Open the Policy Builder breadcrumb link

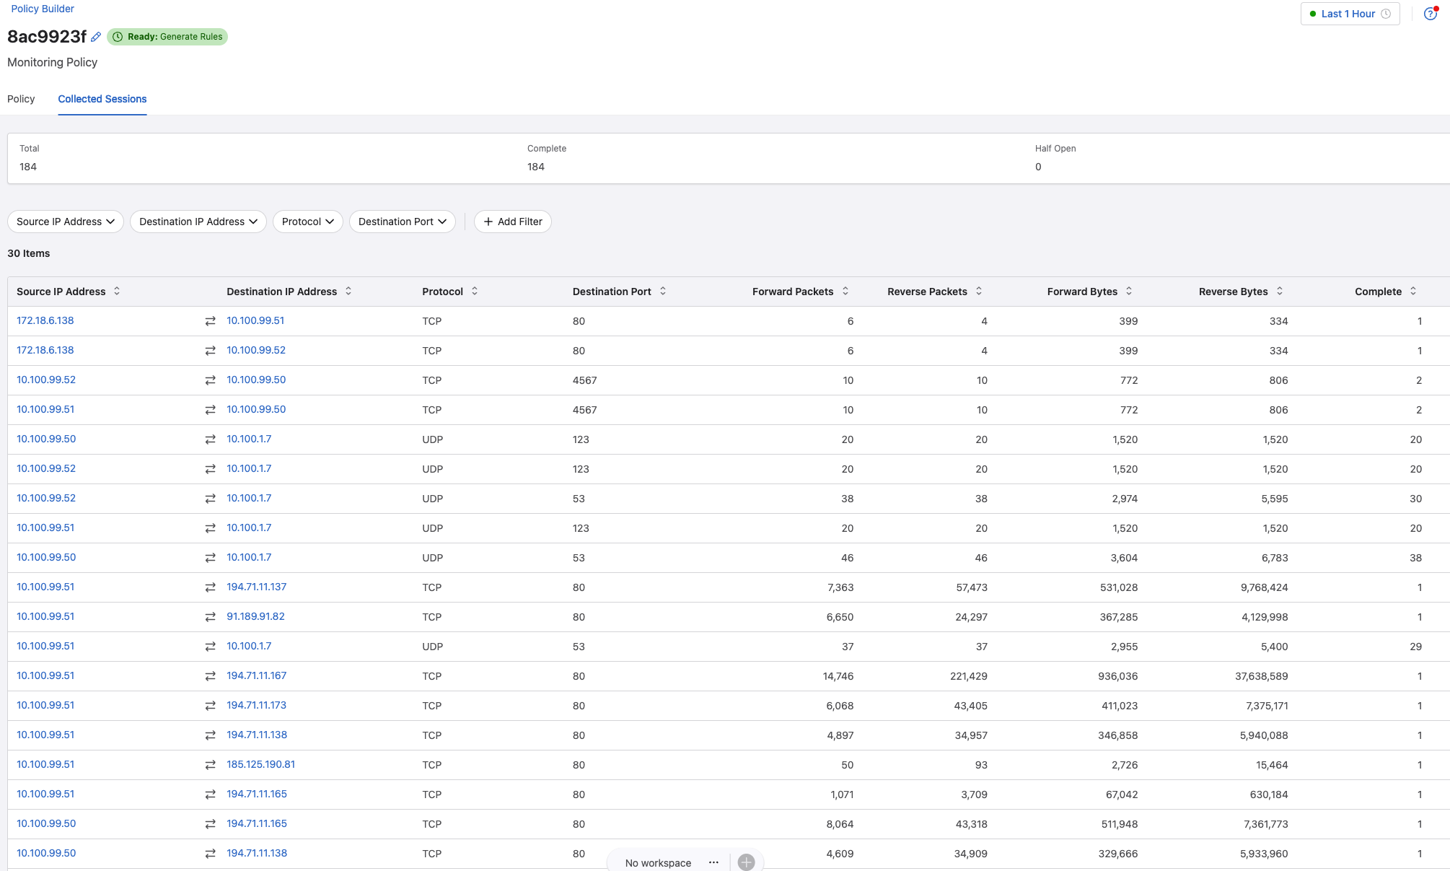coord(43,9)
